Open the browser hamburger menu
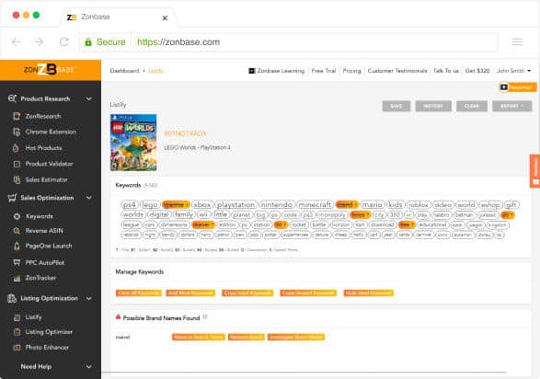 (517, 42)
